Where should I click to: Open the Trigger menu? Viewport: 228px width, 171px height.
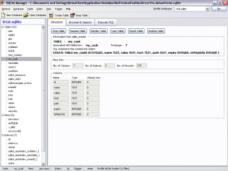58,9
